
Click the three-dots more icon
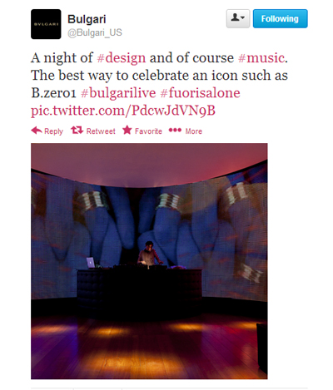(175, 130)
